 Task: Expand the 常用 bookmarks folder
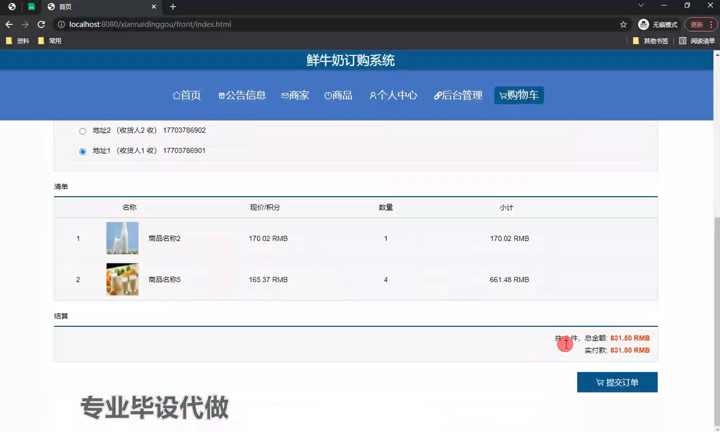[x=49, y=41]
